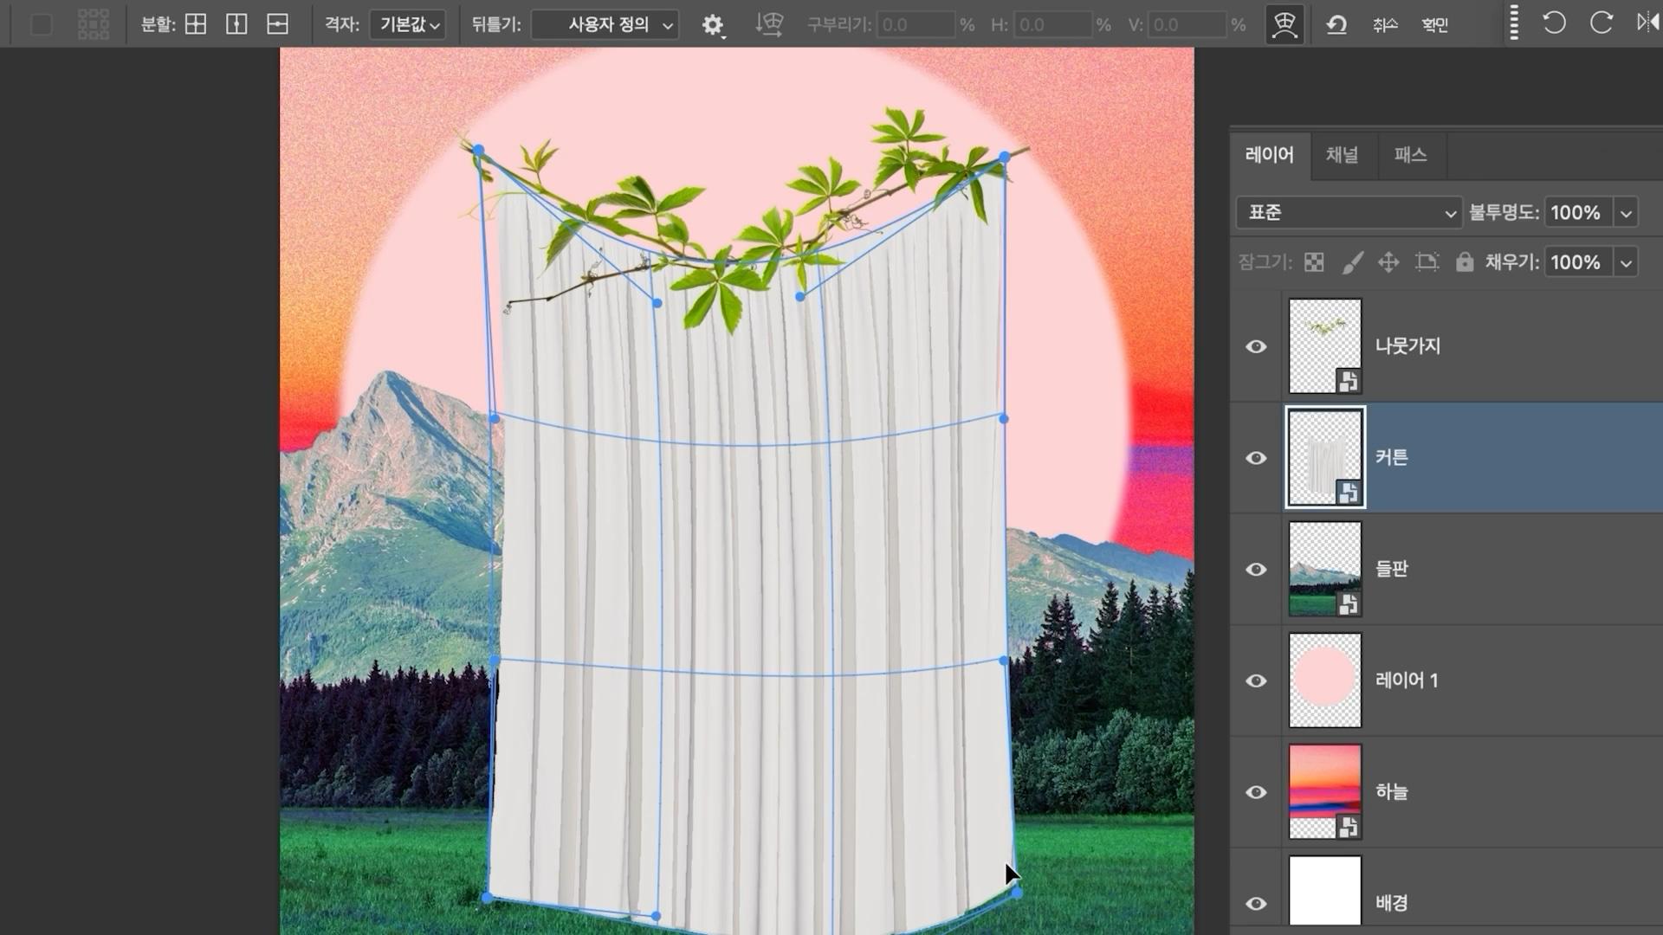Click the vertical split warp icon
Viewport: 1663px width, 935px height.
coord(236,24)
